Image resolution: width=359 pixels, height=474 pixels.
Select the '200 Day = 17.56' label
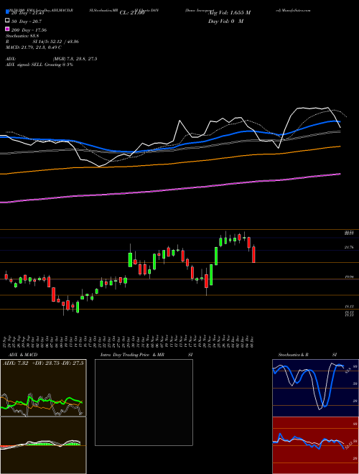click(x=29, y=30)
